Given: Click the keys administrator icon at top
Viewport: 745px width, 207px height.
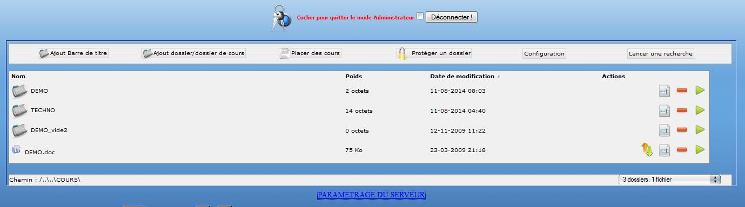Looking at the screenshot, I should (x=281, y=17).
